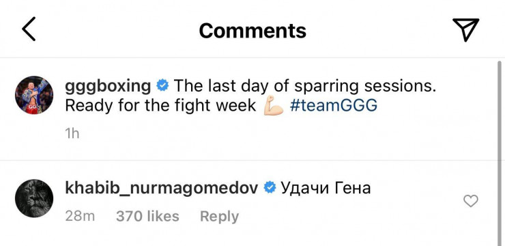Click the flexed bicep emoji
The image size is (505, 246).
[x=274, y=105]
